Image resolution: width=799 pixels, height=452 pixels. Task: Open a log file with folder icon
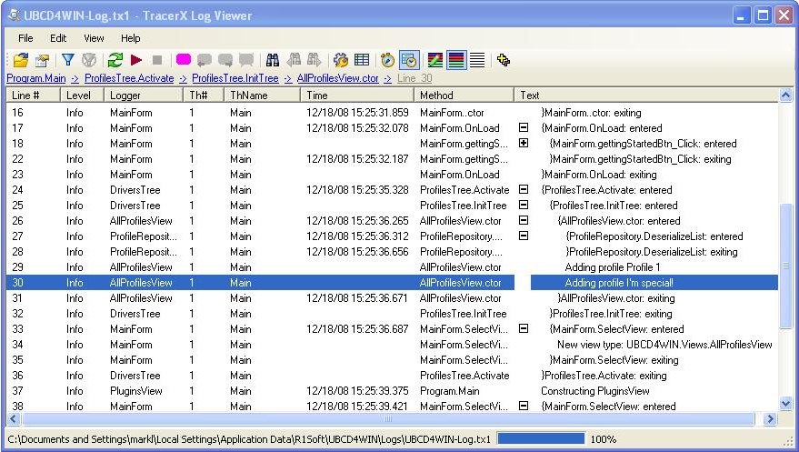(20, 60)
